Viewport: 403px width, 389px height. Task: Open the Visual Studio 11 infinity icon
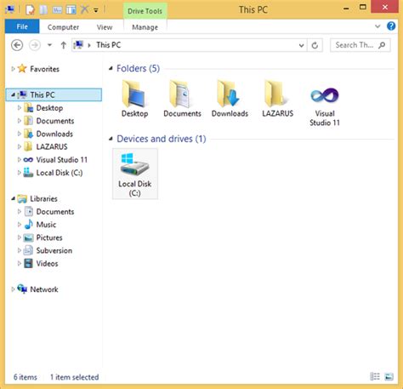(325, 95)
